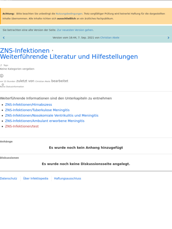Click the Diskussionen section heading
The height and width of the screenshot is (229, 172).
point(9,158)
